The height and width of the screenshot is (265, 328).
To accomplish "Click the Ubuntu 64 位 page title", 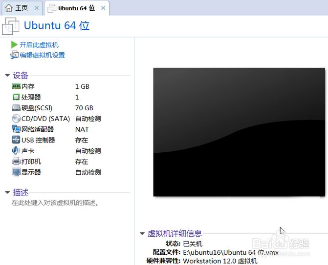I will pos(57,26).
